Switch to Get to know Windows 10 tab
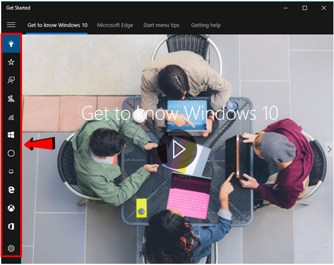The image size is (334, 265). coord(57,25)
